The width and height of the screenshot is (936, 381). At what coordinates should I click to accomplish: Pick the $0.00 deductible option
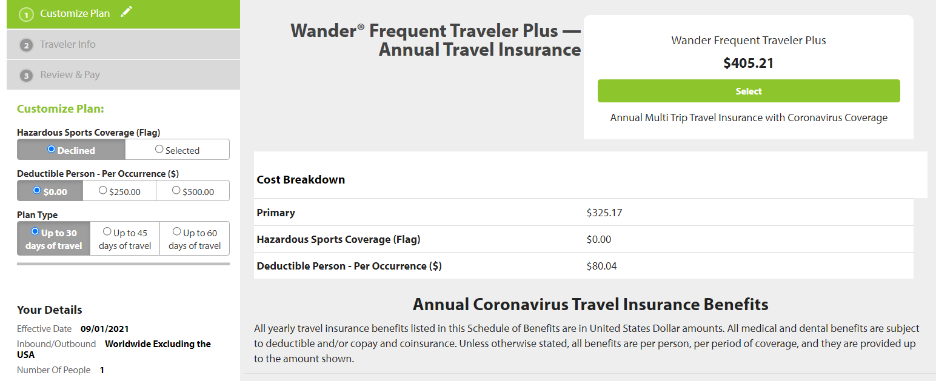pyautogui.click(x=50, y=191)
